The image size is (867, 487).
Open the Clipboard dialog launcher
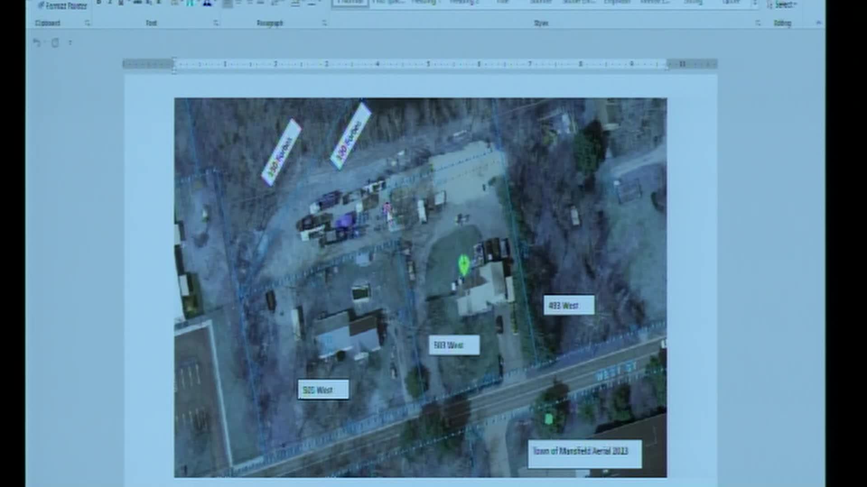pos(87,23)
